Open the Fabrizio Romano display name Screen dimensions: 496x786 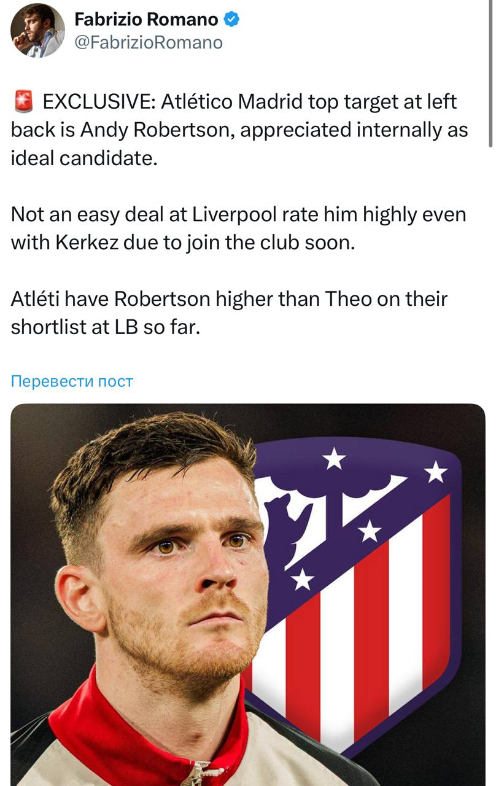point(146,20)
